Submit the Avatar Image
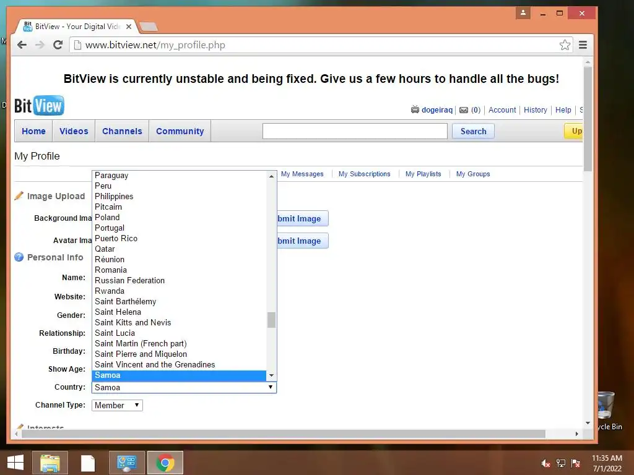The height and width of the screenshot is (475, 634). coord(302,241)
